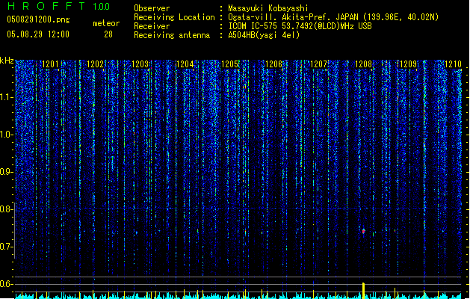Click the 'meteor' label
The height and width of the screenshot is (299, 470).
[x=106, y=23]
